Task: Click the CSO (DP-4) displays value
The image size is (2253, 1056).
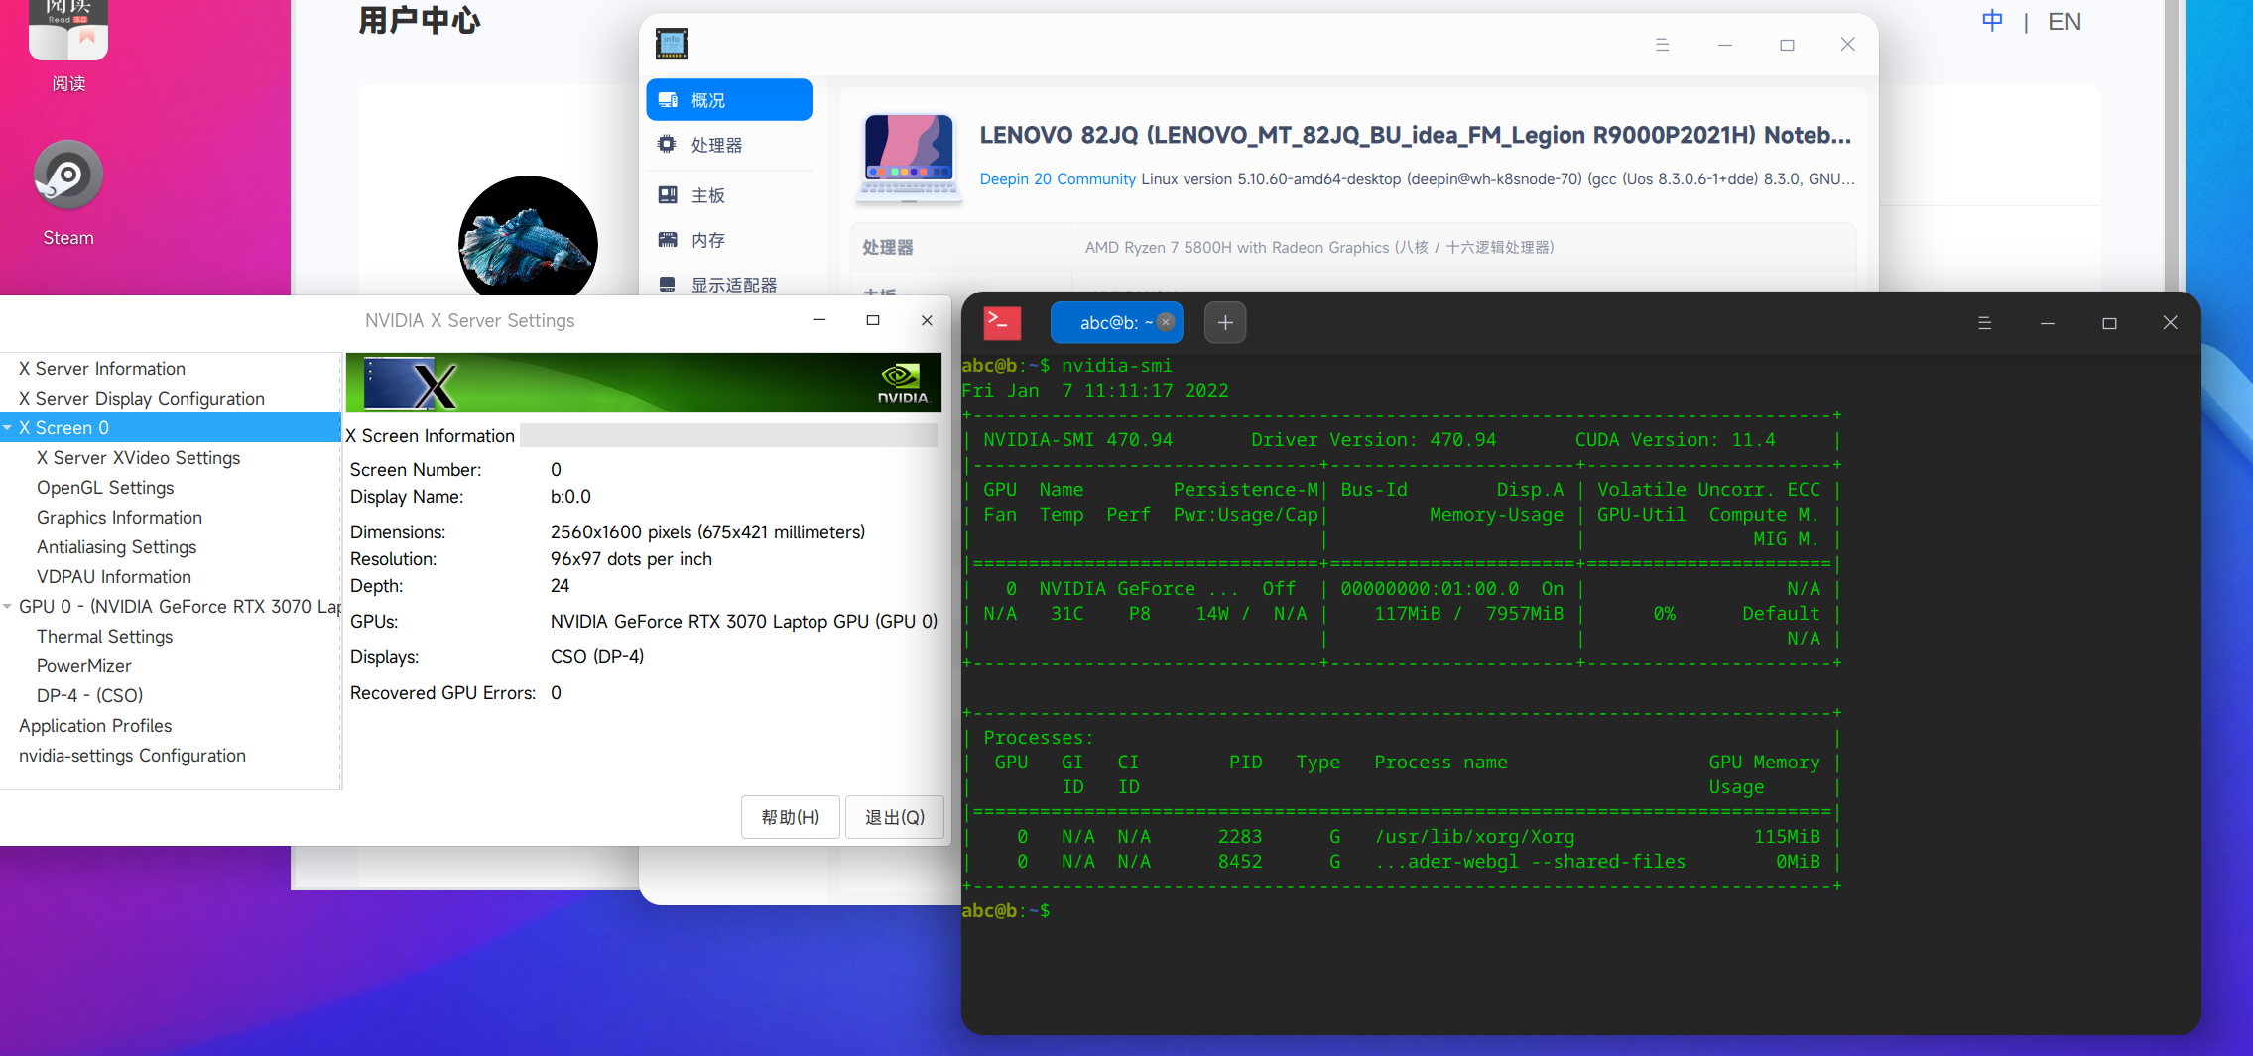Action: (597, 657)
